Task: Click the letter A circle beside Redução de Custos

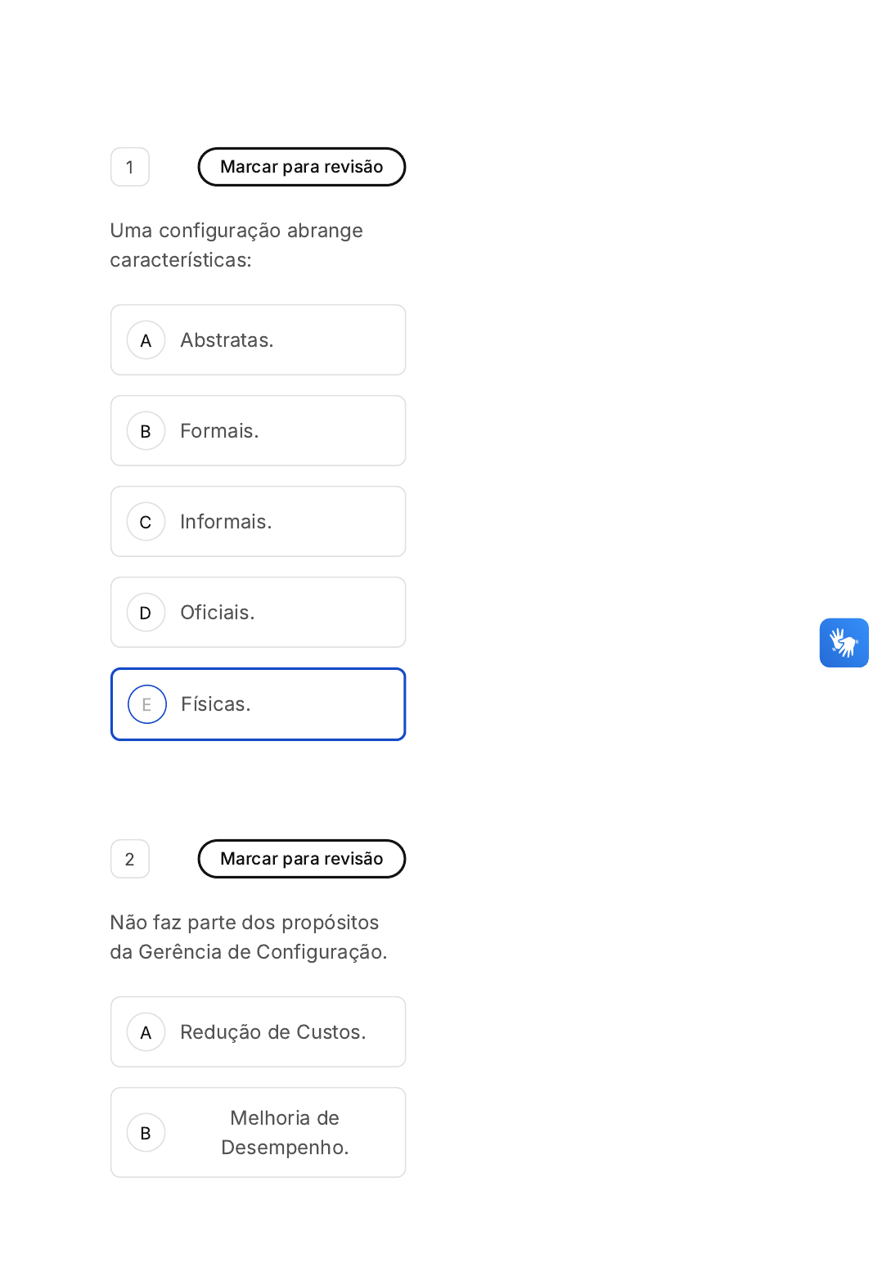Action: [146, 1032]
